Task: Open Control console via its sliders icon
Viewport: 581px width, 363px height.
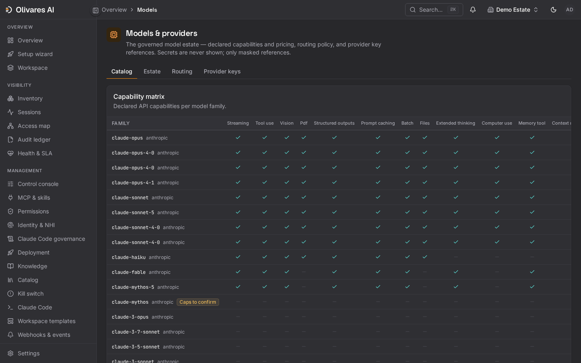Action: tap(10, 184)
